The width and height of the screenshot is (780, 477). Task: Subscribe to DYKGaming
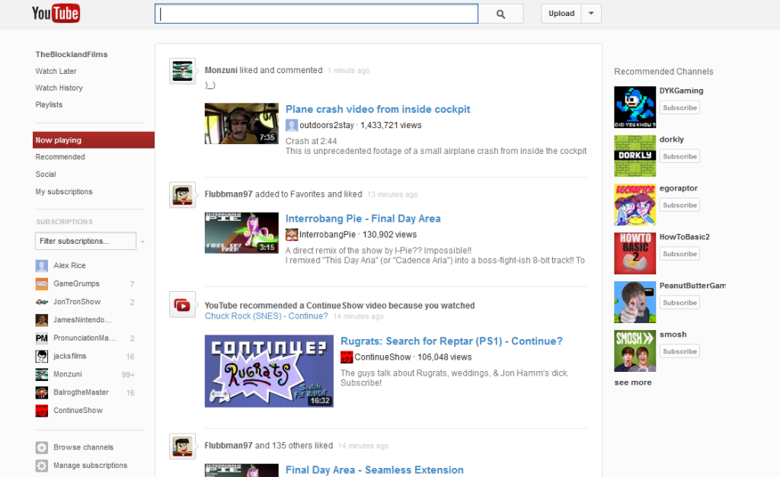[x=679, y=107]
